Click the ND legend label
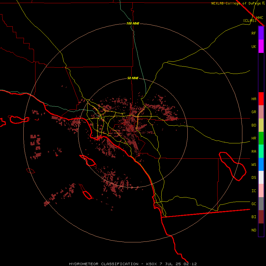 tap(254, 230)
